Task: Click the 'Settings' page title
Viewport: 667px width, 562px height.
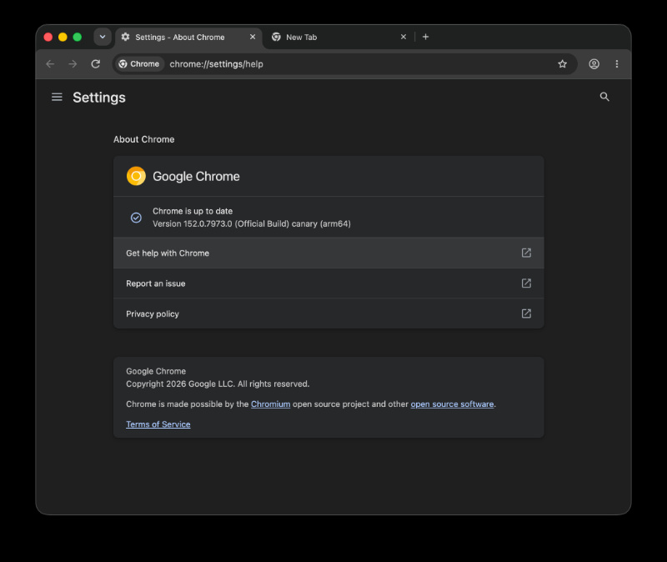Action: pyautogui.click(x=99, y=98)
